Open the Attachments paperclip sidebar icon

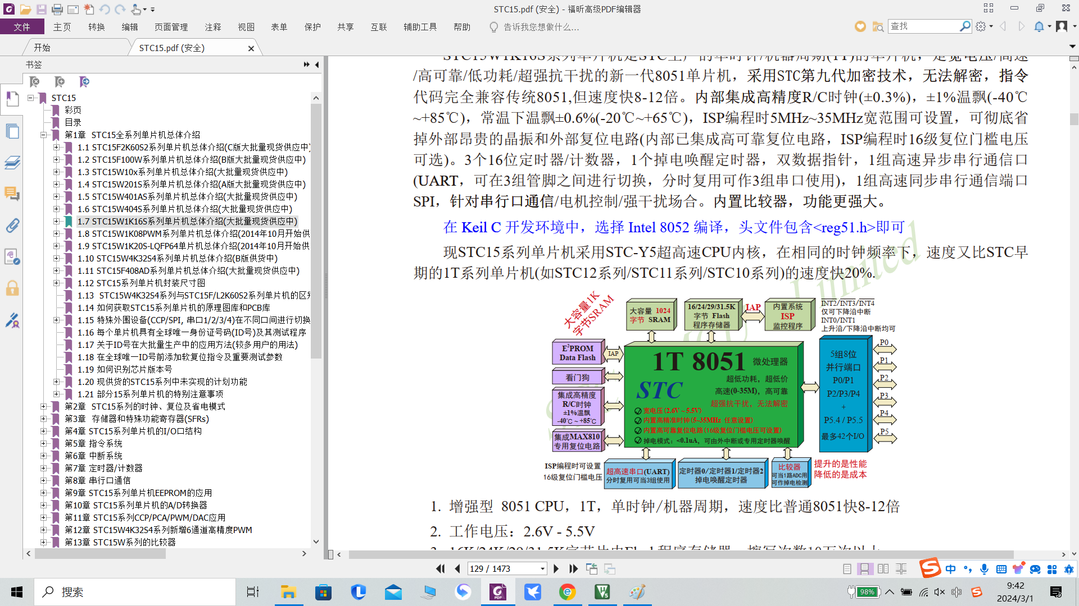[x=12, y=226]
